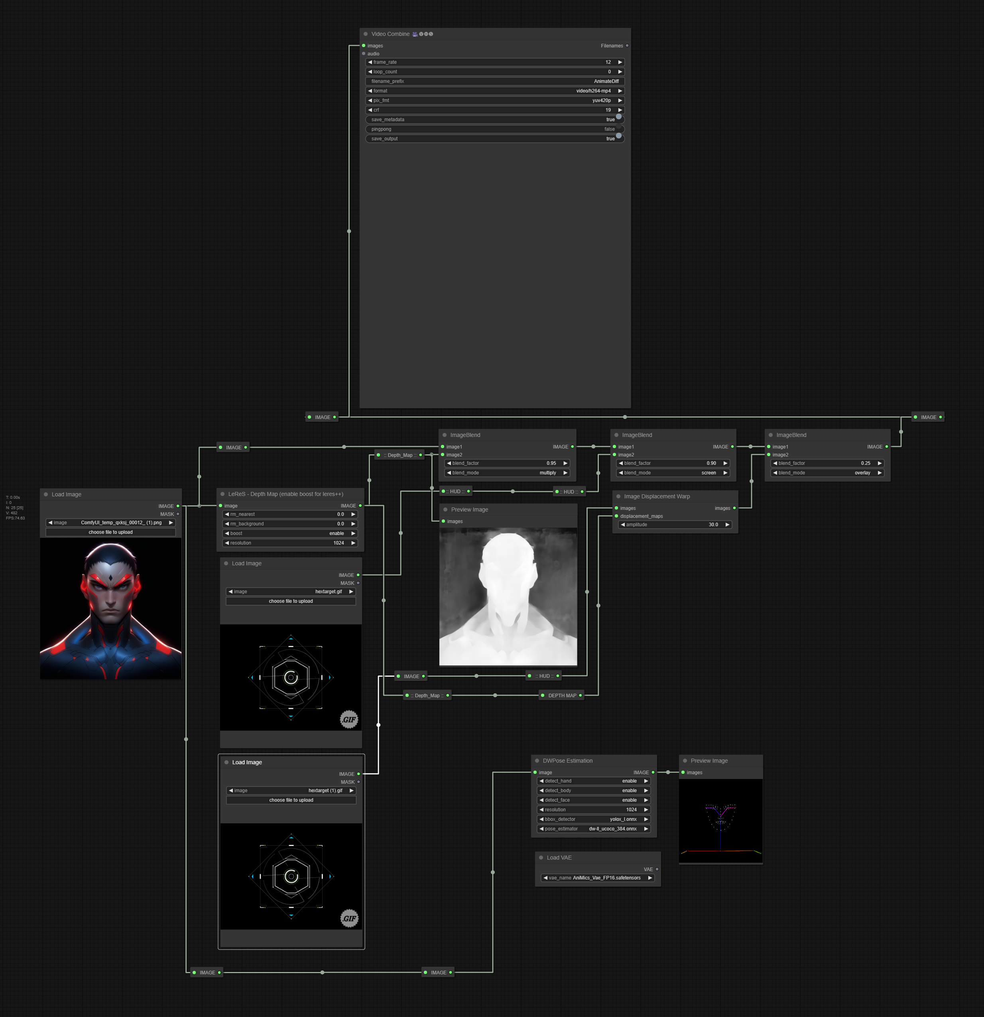Click the left arrow to decrease crf
The height and width of the screenshot is (1017, 984).
[x=370, y=110]
